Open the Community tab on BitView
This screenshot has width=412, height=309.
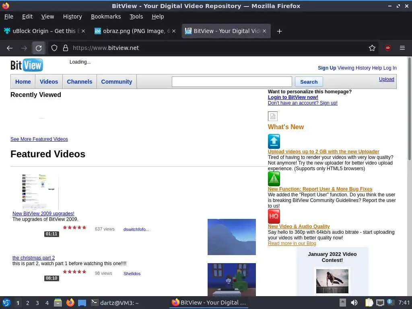117,82
